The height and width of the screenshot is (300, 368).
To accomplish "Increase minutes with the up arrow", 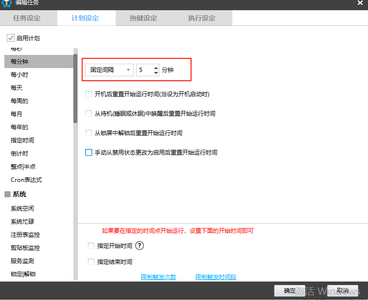I will (156, 68).
